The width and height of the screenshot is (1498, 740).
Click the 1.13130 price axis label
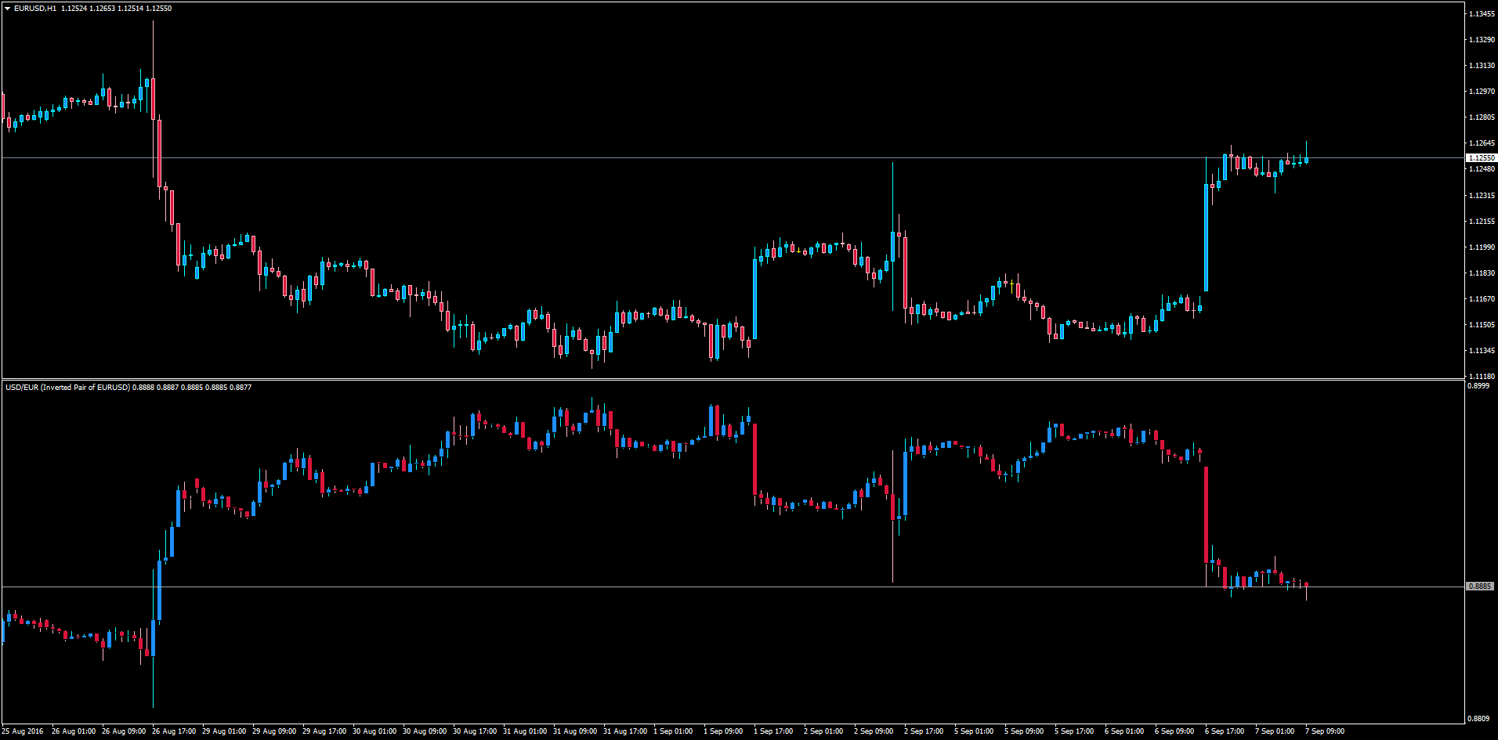click(1482, 66)
